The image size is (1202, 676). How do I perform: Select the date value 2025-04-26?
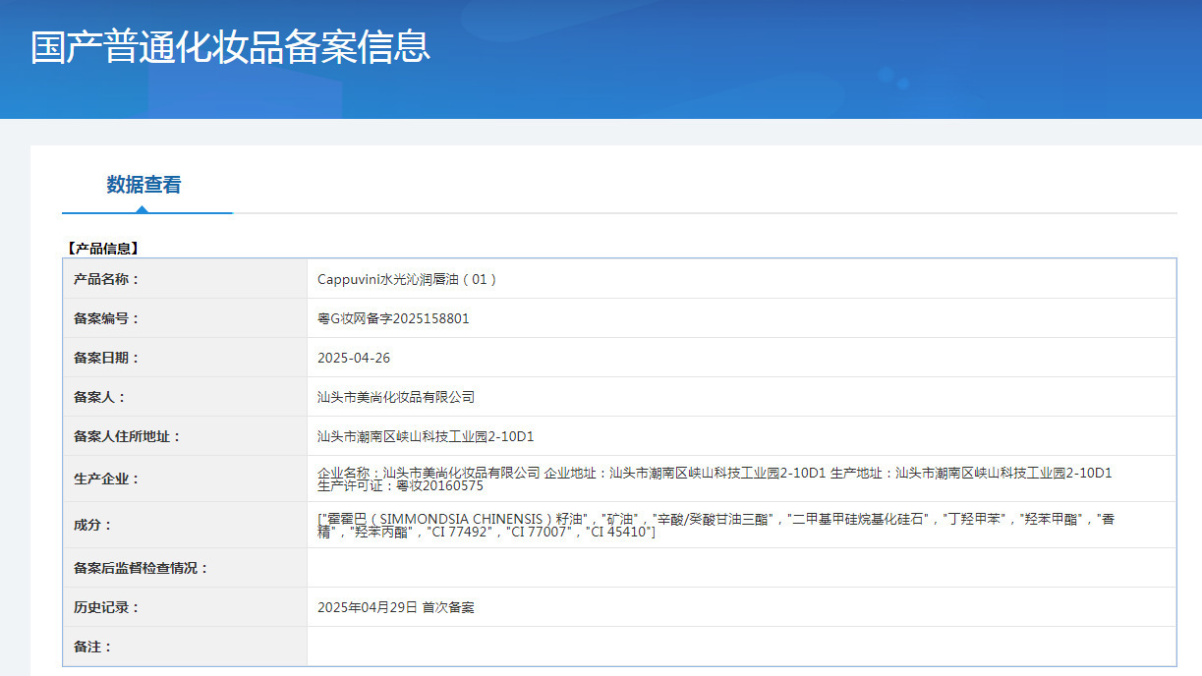(354, 358)
